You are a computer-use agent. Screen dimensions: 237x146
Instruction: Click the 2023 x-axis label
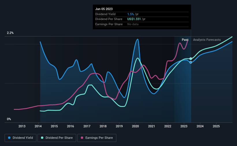184,126
